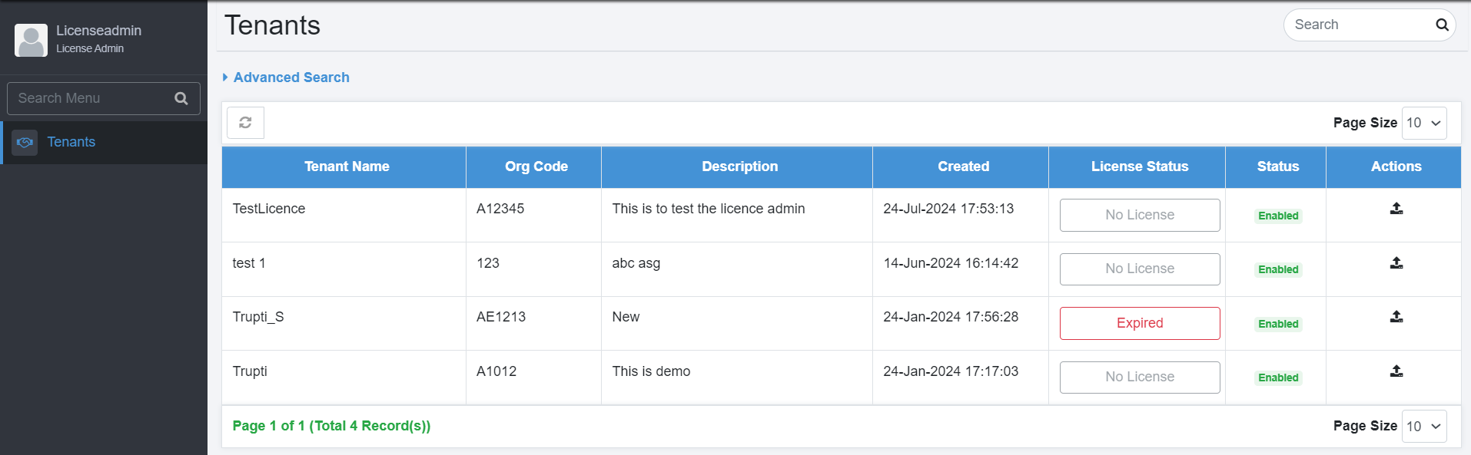This screenshot has height=455, width=1471.
Task: Click the Created column header
Action: click(963, 167)
